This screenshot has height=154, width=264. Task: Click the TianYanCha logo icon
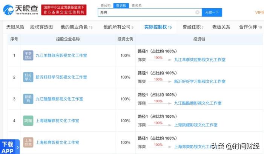point(9,10)
